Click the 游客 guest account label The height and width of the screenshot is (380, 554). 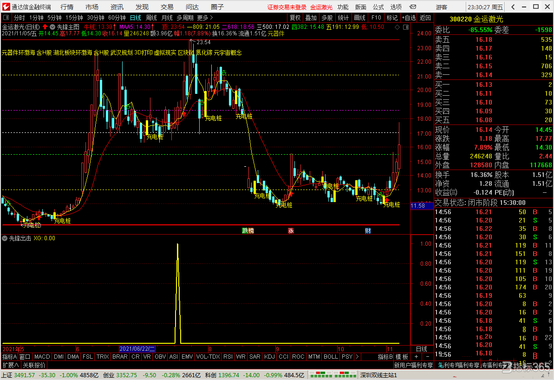coord(442,7)
